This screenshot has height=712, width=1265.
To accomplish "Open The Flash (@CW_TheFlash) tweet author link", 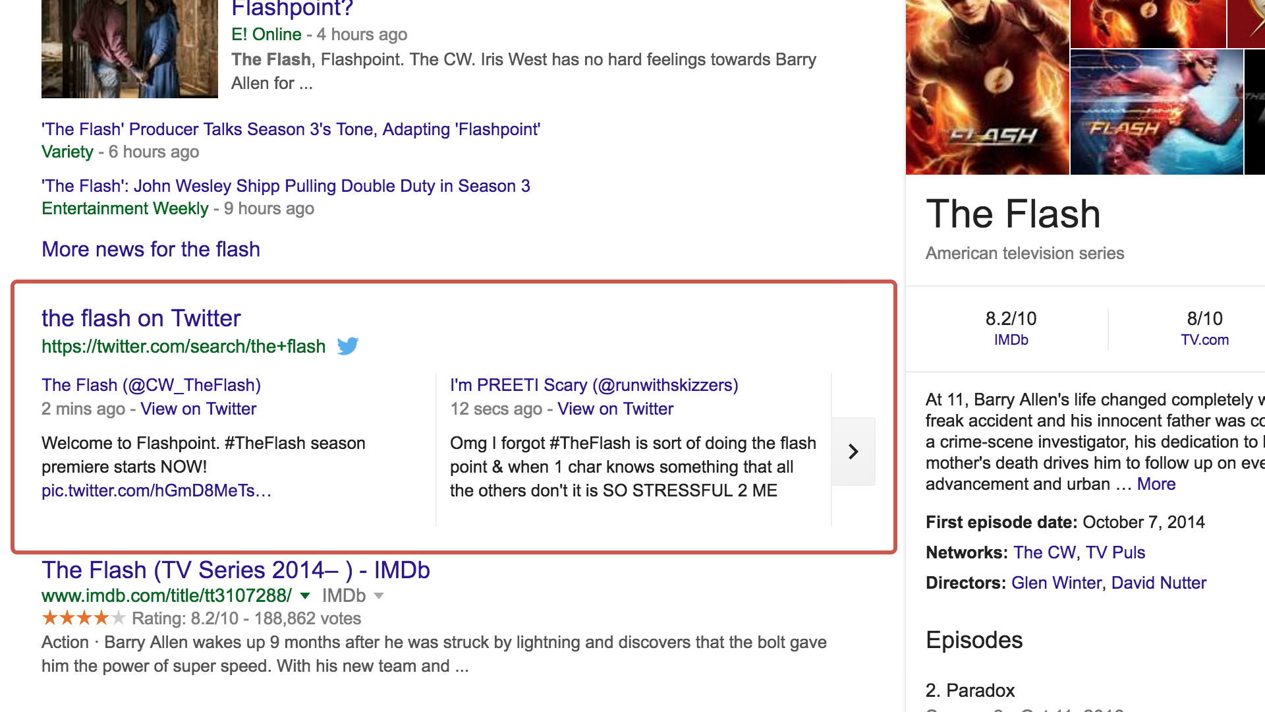I will 151,385.
